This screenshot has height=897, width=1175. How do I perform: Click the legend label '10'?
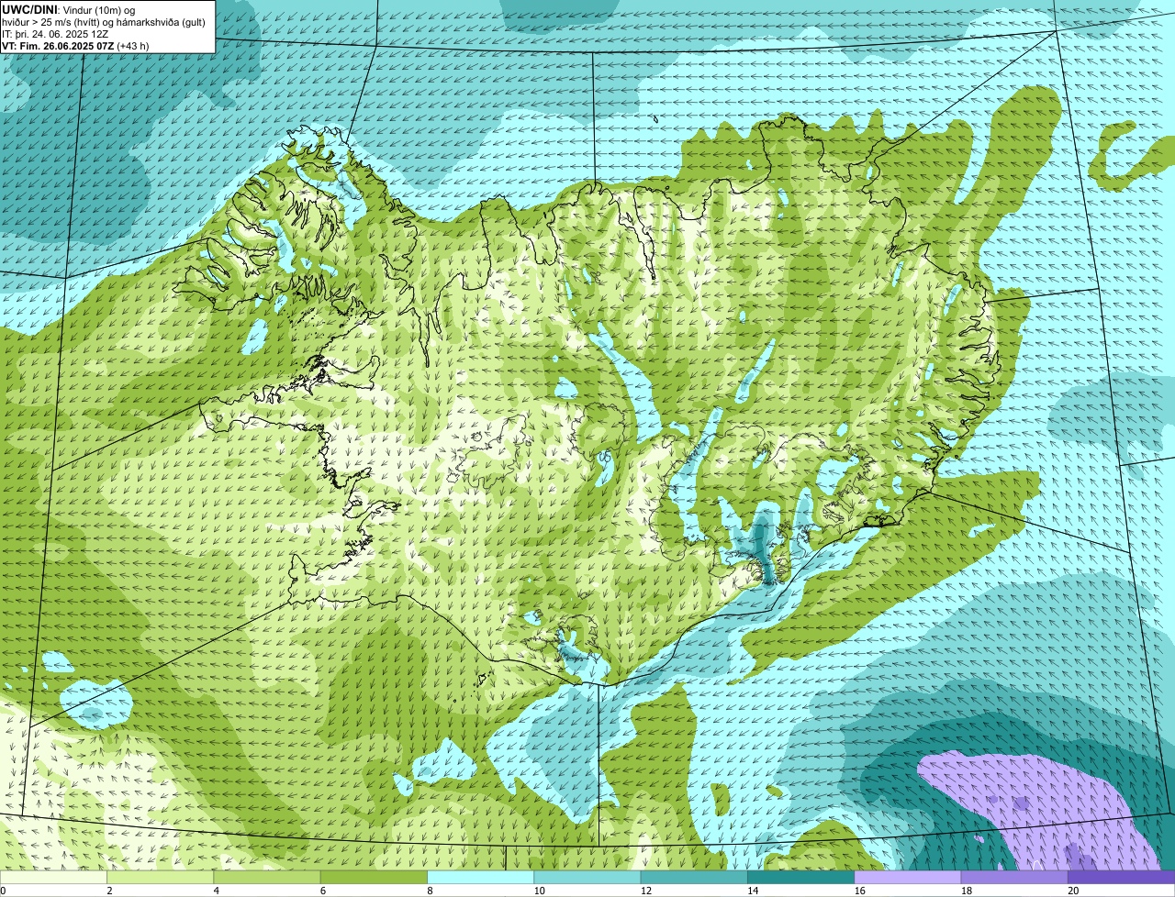click(x=539, y=891)
